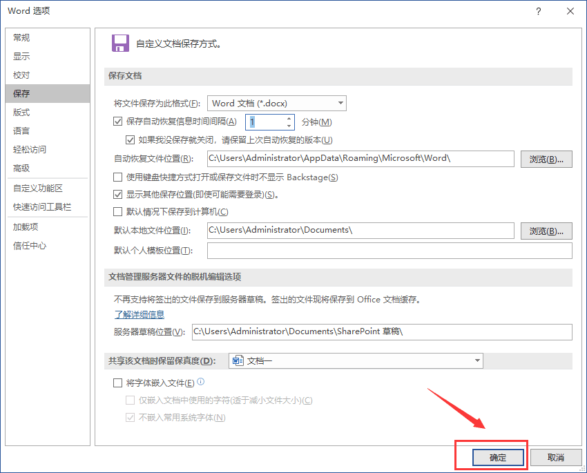Click the 取消 button
Image resolution: width=587 pixels, height=473 pixels.
556,457
